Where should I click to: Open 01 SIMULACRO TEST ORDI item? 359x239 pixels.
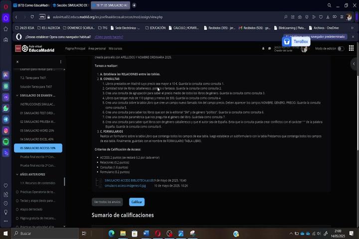[38, 113]
